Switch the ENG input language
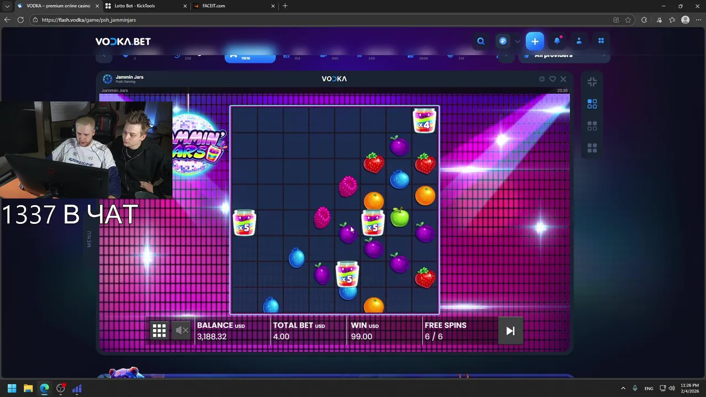Screen dimensions: 706x397 point(649,388)
